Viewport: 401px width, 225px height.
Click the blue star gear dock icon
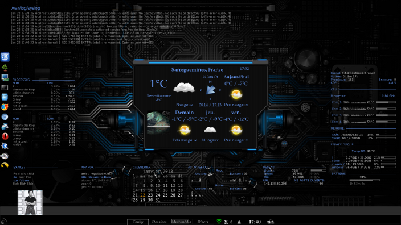coord(5,146)
